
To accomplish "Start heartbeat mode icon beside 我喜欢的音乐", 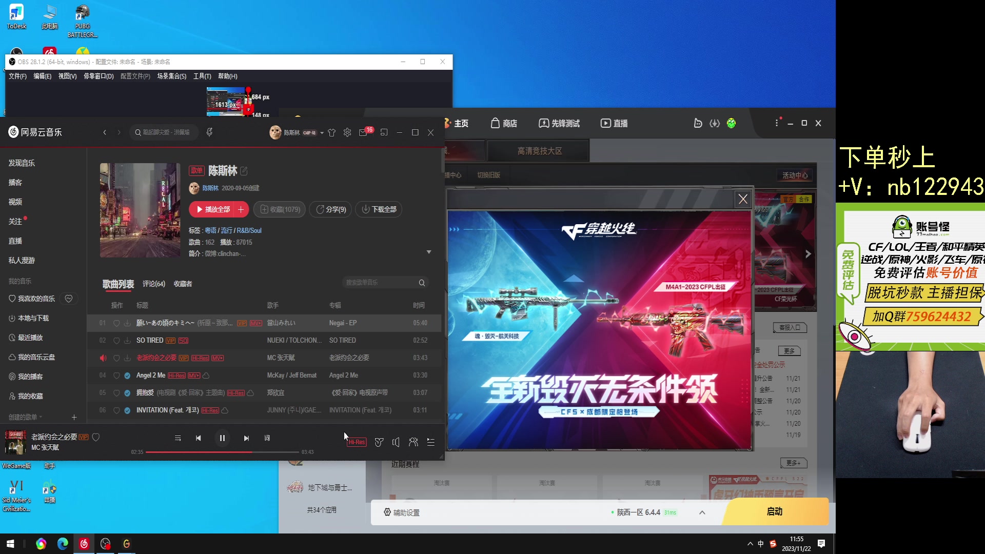I will point(69,299).
